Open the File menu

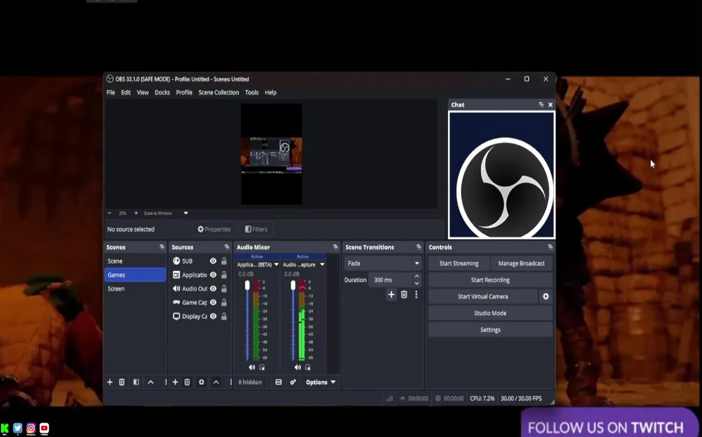click(110, 92)
